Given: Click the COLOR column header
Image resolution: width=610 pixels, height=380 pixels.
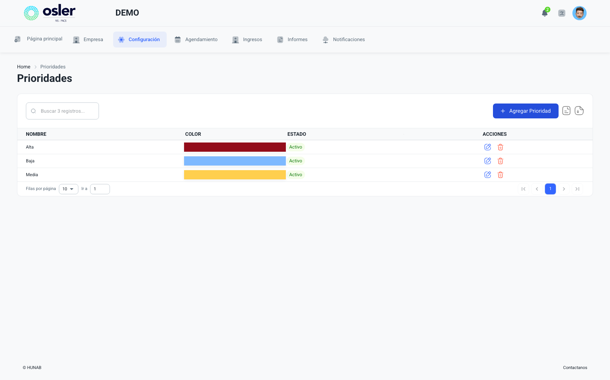Looking at the screenshot, I should tap(193, 134).
